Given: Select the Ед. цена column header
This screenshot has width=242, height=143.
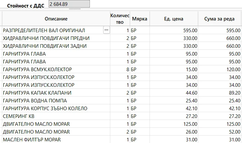Looking at the screenshot, I should [174, 19].
